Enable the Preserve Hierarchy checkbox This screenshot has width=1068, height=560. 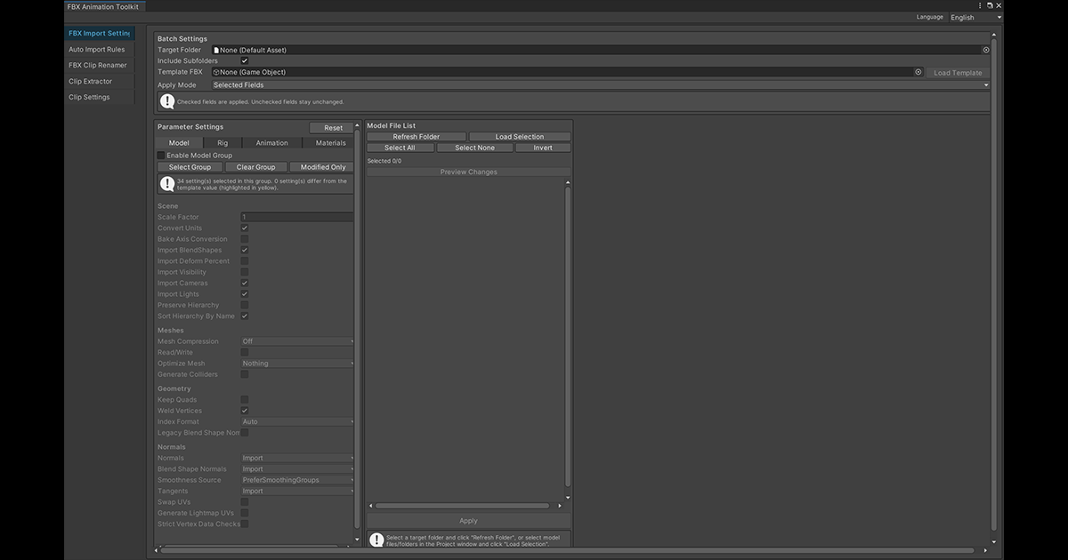[x=245, y=305]
